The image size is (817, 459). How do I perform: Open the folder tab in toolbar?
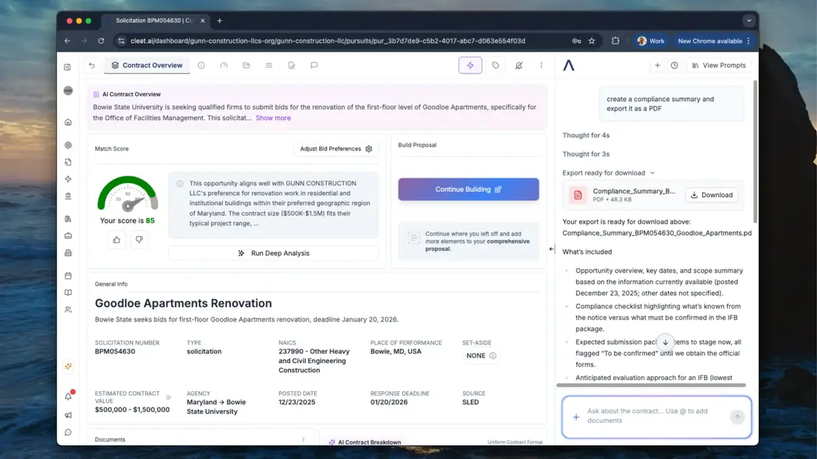click(x=246, y=65)
